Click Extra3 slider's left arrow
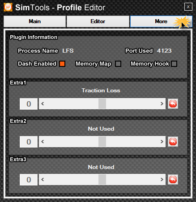The height and width of the screenshot is (202, 196). coord(43,179)
